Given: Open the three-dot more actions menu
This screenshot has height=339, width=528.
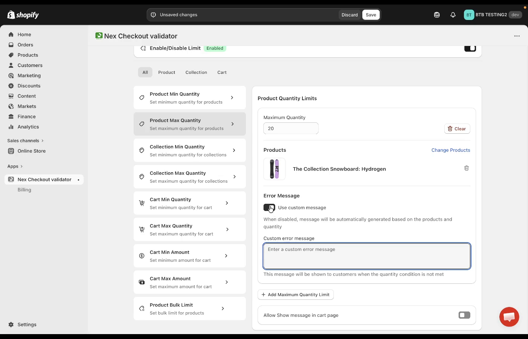Looking at the screenshot, I should click(x=517, y=36).
